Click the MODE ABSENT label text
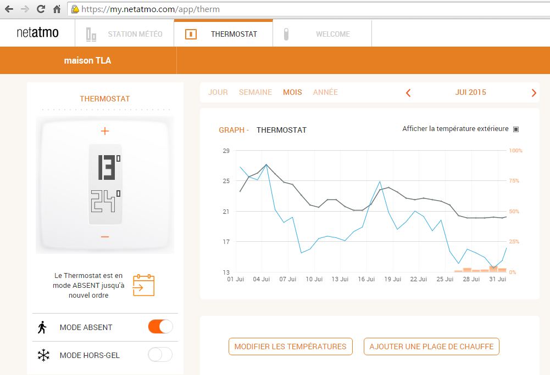The image size is (550, 375). pyautogui.click(x=86, y=327)
